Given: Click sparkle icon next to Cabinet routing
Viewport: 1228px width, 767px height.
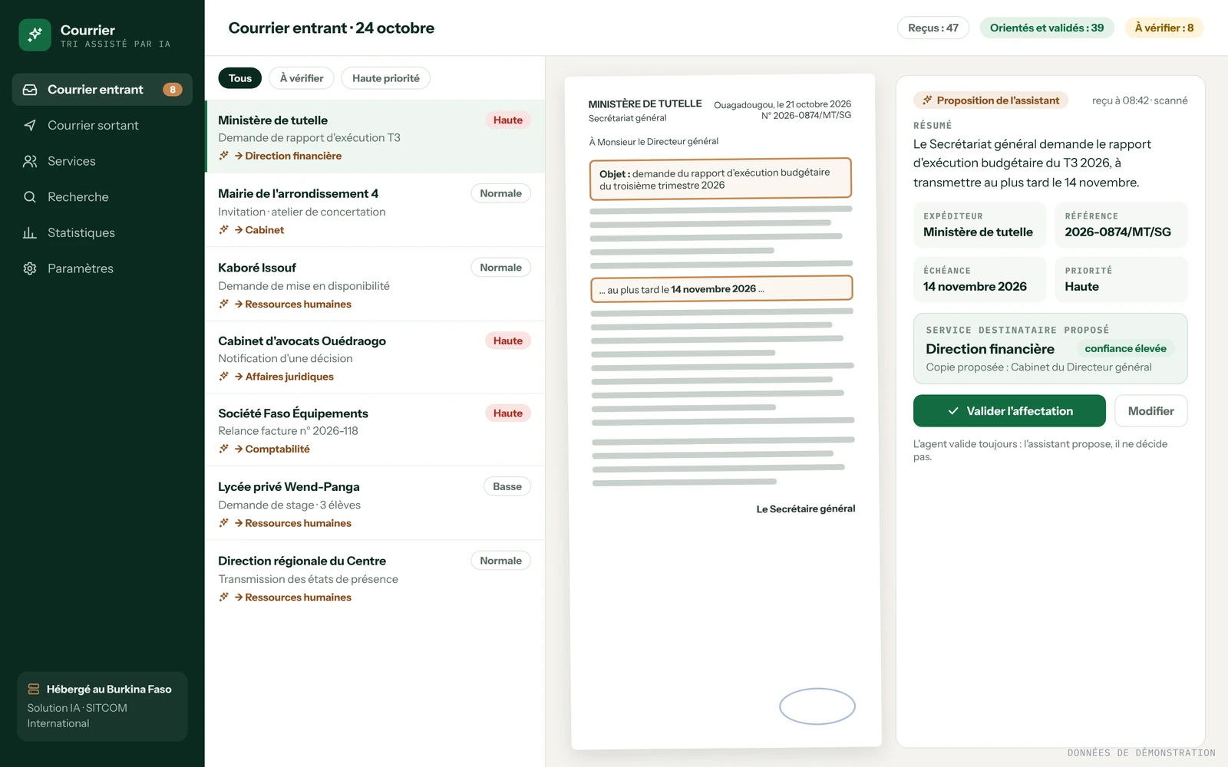Looking at the screenshot, I should 224,230.
